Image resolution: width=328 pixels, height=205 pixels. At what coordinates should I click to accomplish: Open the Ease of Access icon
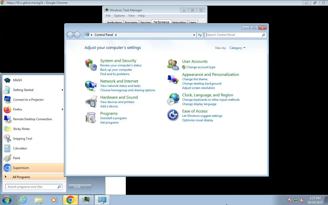[x=173, y=115]
